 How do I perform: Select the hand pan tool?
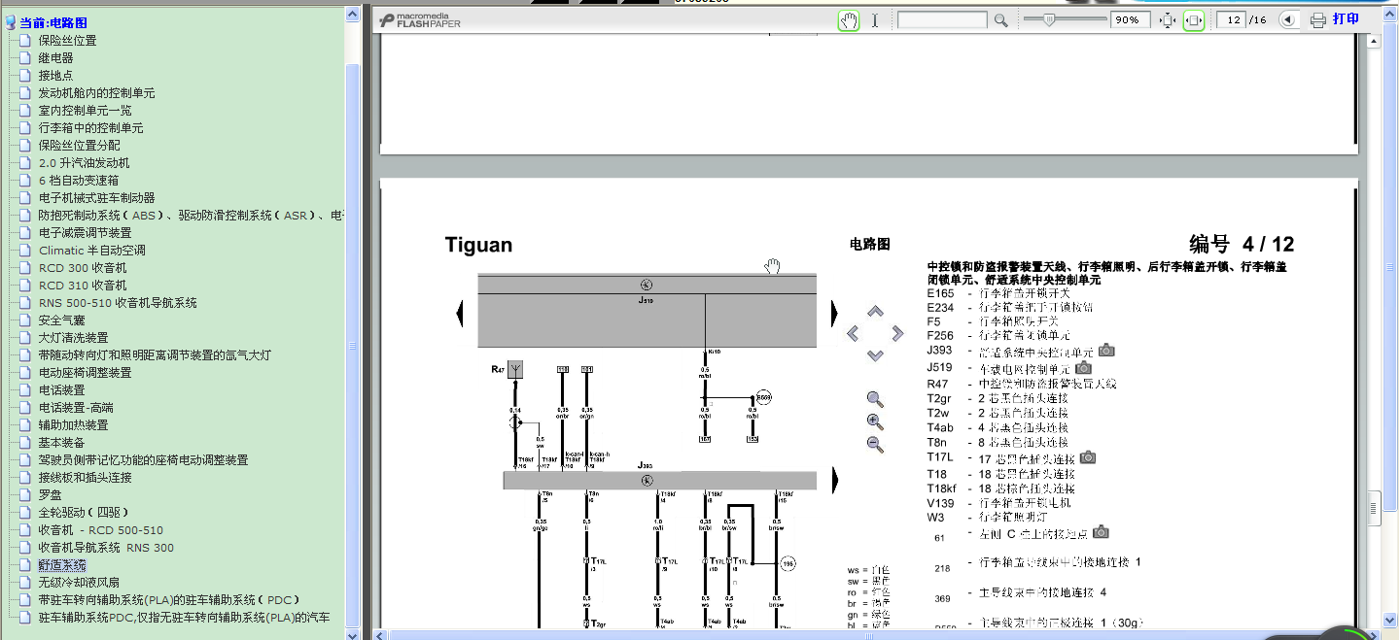click(849, 19)
